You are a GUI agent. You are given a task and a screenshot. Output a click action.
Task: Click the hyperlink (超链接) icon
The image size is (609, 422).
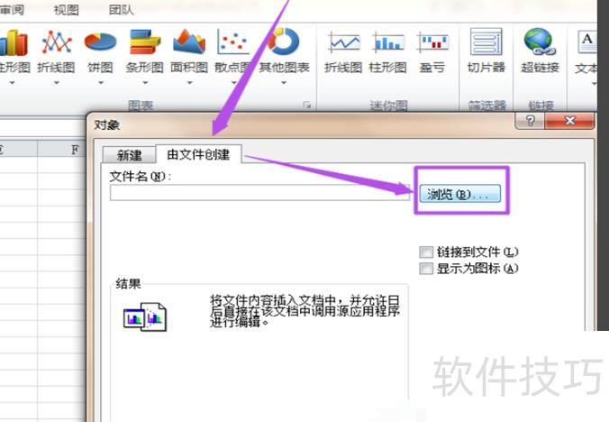[540, 41]
